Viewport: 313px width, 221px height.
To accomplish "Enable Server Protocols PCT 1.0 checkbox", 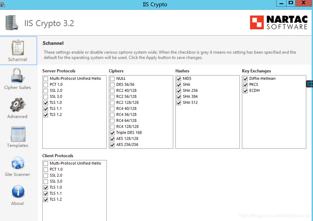I will tap(46, 85).
